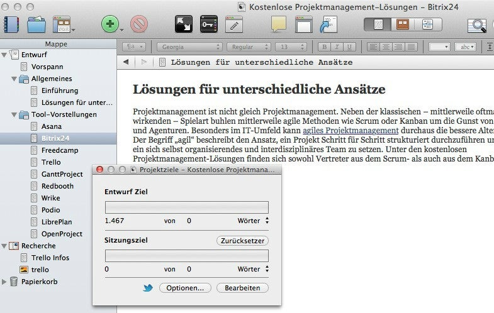The height and width of the screenshot is (313, 494).
Task: Change Entwurf Ziel Wörter unit stepper
Action: [267, 221]
